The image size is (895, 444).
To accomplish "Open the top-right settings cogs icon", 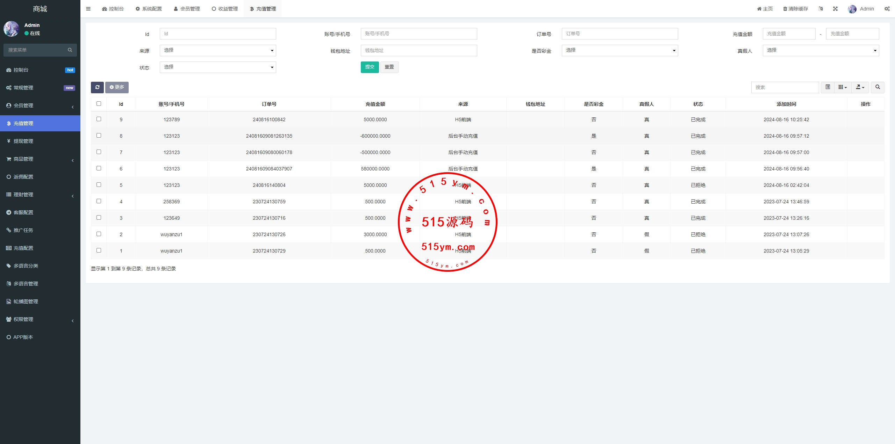I will pyautogui.click(x=887, y=9).
